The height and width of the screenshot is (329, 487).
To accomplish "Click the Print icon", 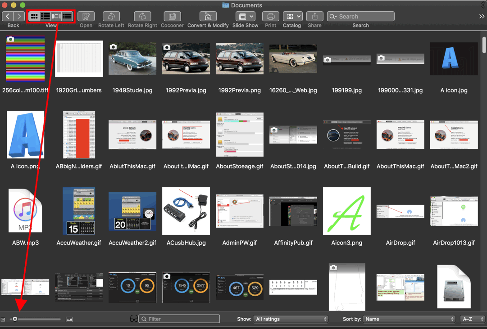I will point(270,16).
